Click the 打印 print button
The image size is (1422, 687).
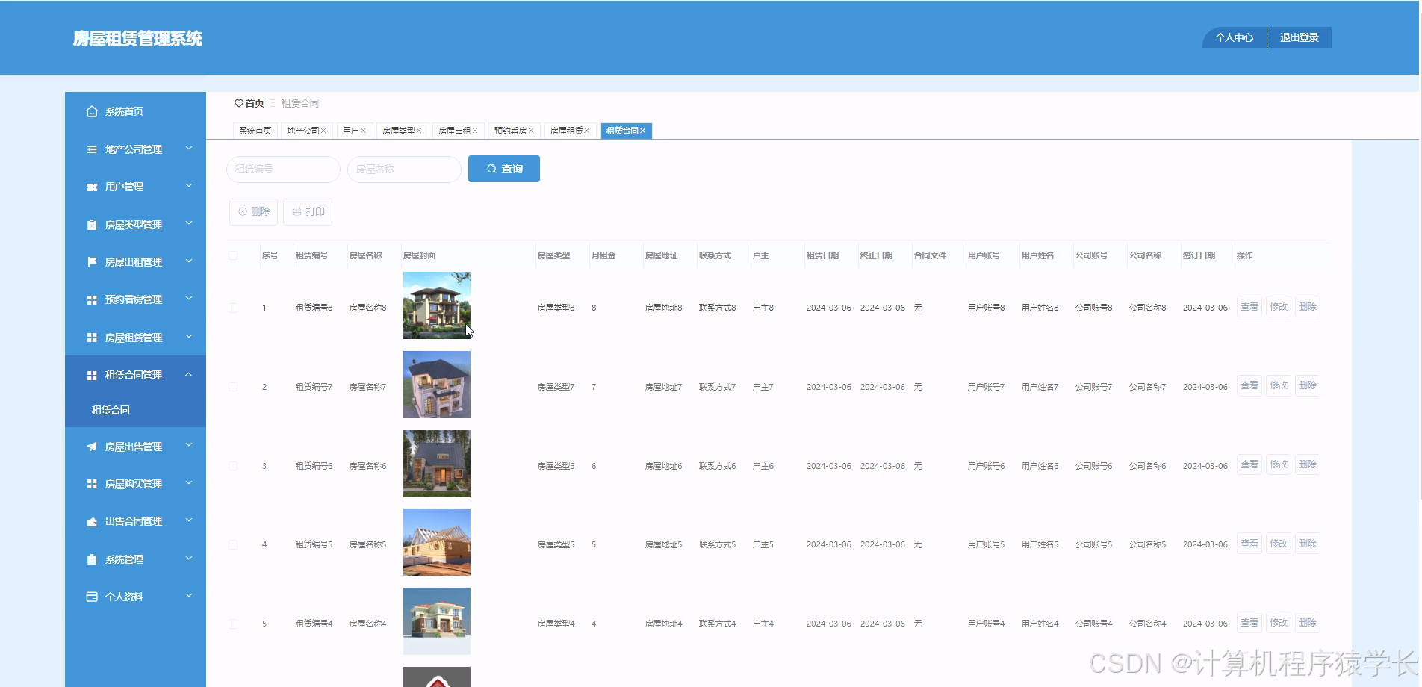coord(308,212)
